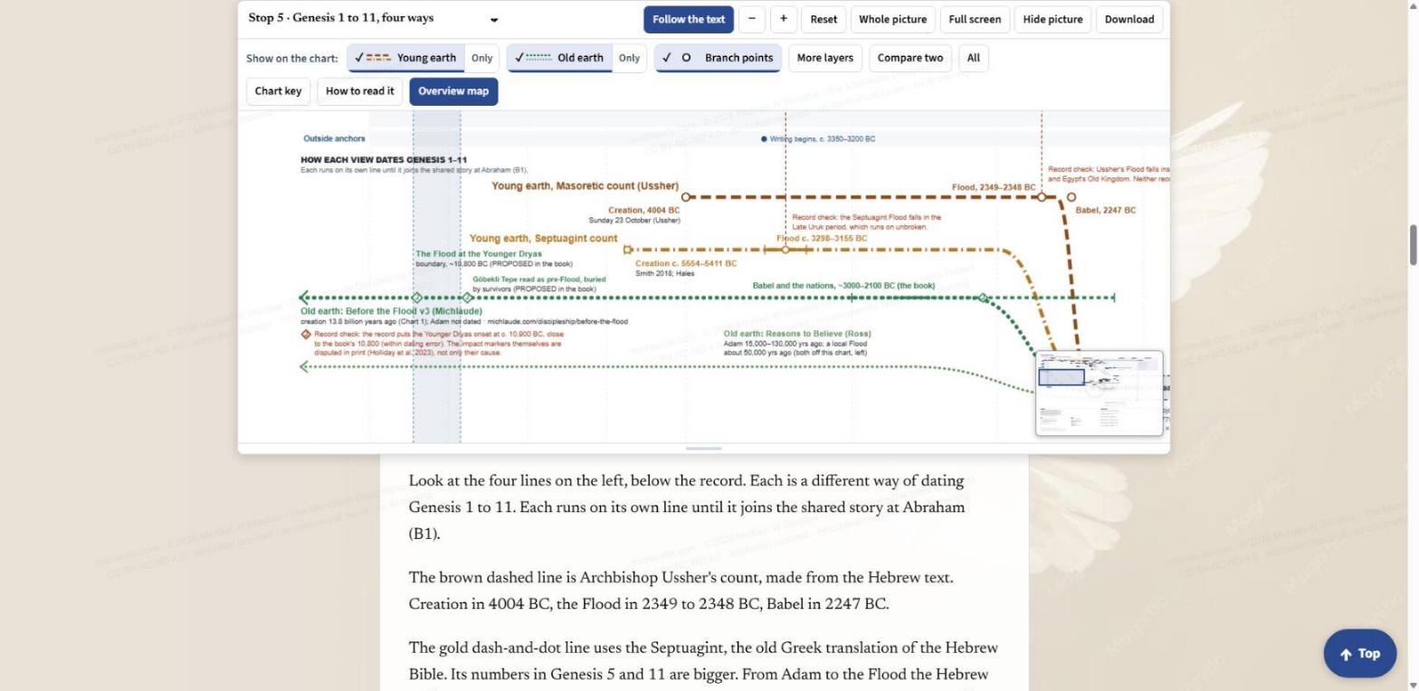Click the red Record check diamond icon
This screenshot has height=691, width=1419.
tap(306, 334)
